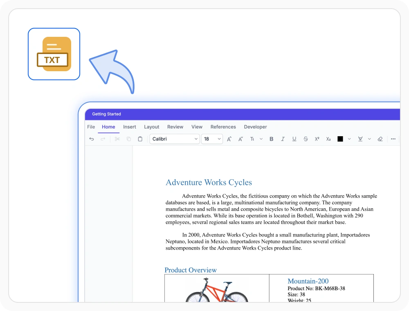Click the Getting Started document title

[x=106, y=114]
